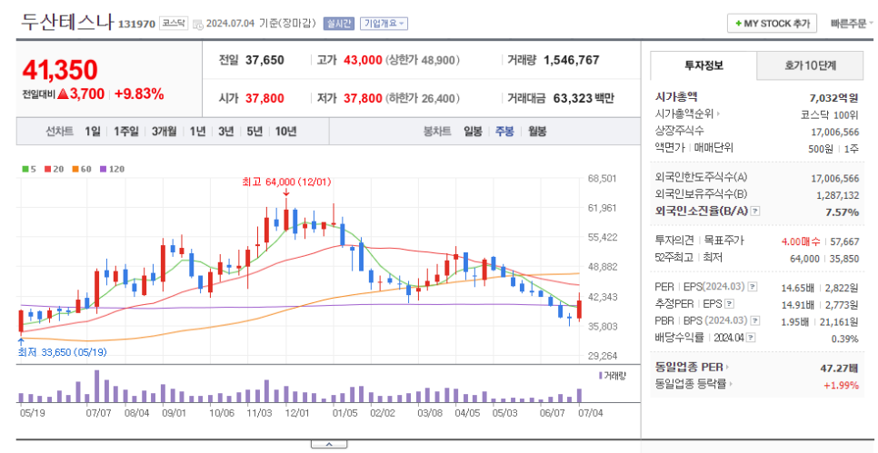Select the 1일 line chart period
Viewport: 878px width, 453px height.
point(93,132)
